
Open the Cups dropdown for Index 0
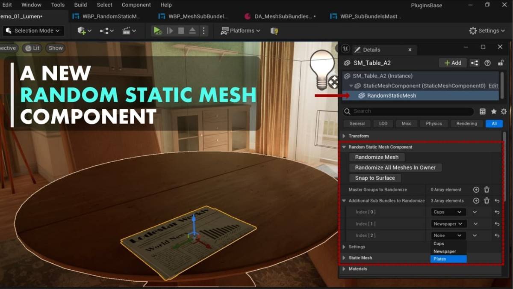448,212
